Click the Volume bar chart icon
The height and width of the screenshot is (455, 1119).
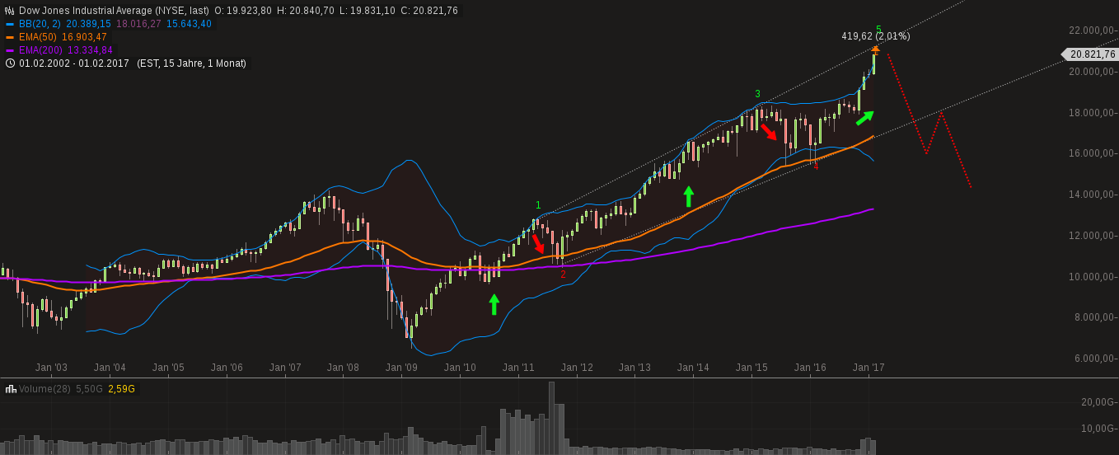(11, 389)
